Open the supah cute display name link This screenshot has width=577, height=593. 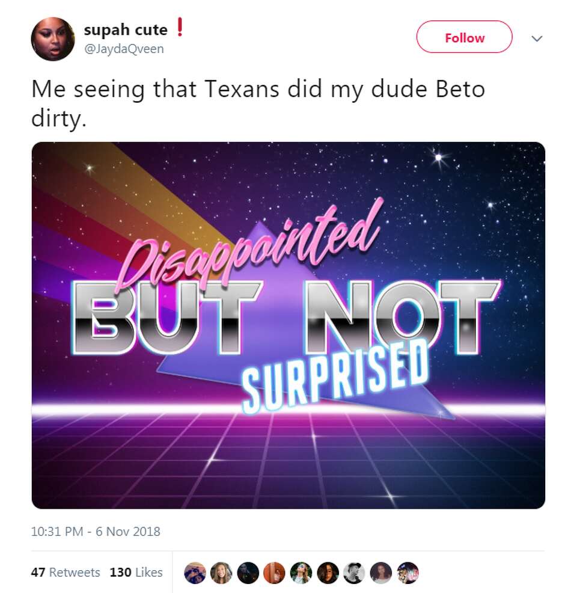pos(126,30)
